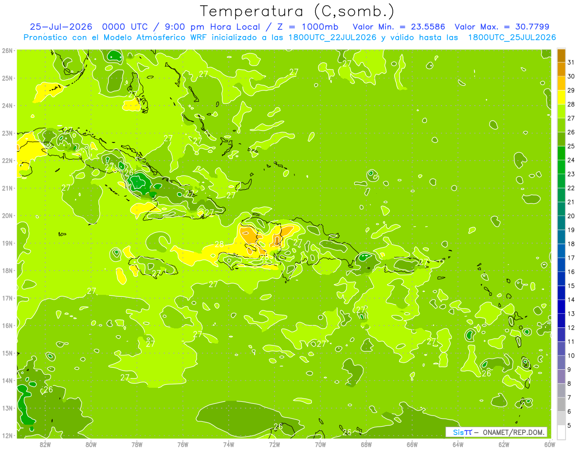
Task: Click 'Valor Max. = 30.7799' value
Action: click(502, 27)
